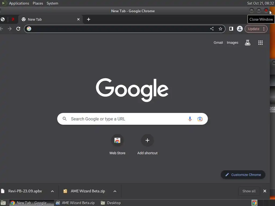The image size is (275, 206).
Task: Select the New Tab tab
Action: [x=50, y=19]
